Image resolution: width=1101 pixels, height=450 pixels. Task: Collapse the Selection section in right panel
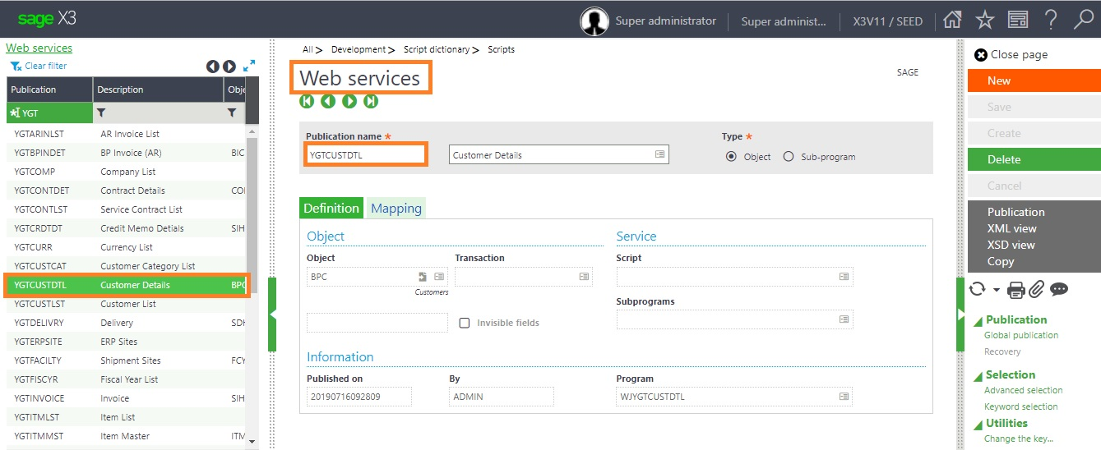[978, 376]
